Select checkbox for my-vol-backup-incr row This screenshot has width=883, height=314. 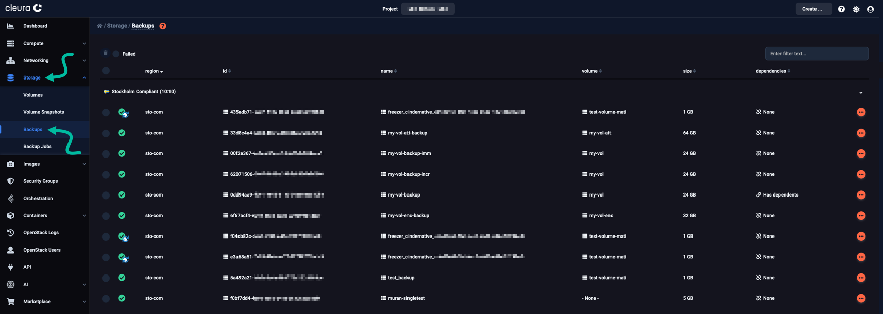(106, 175)
